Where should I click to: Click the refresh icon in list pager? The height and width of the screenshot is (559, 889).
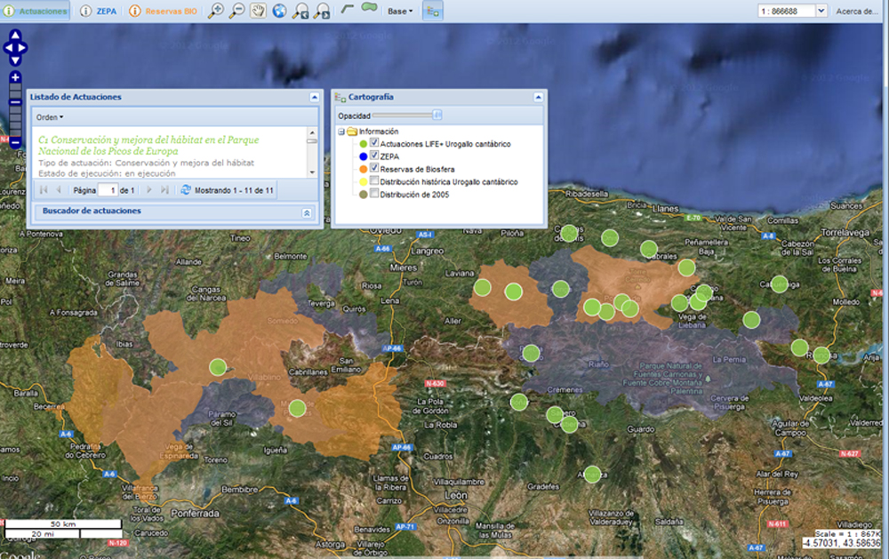185,190
